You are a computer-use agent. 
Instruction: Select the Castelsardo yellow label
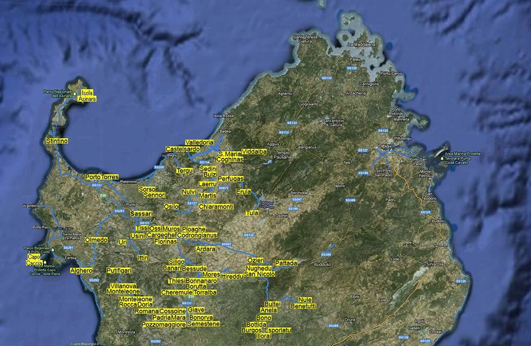[x=183, y=149]
